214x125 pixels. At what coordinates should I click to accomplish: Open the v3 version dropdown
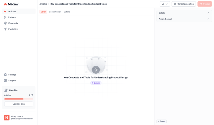tap(165, 4)
